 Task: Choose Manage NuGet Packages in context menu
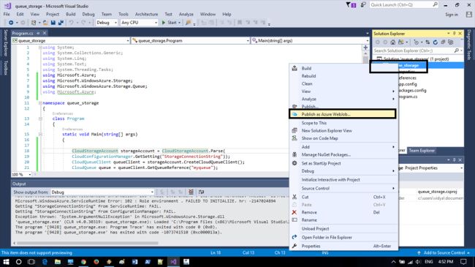tap(343, 155)
